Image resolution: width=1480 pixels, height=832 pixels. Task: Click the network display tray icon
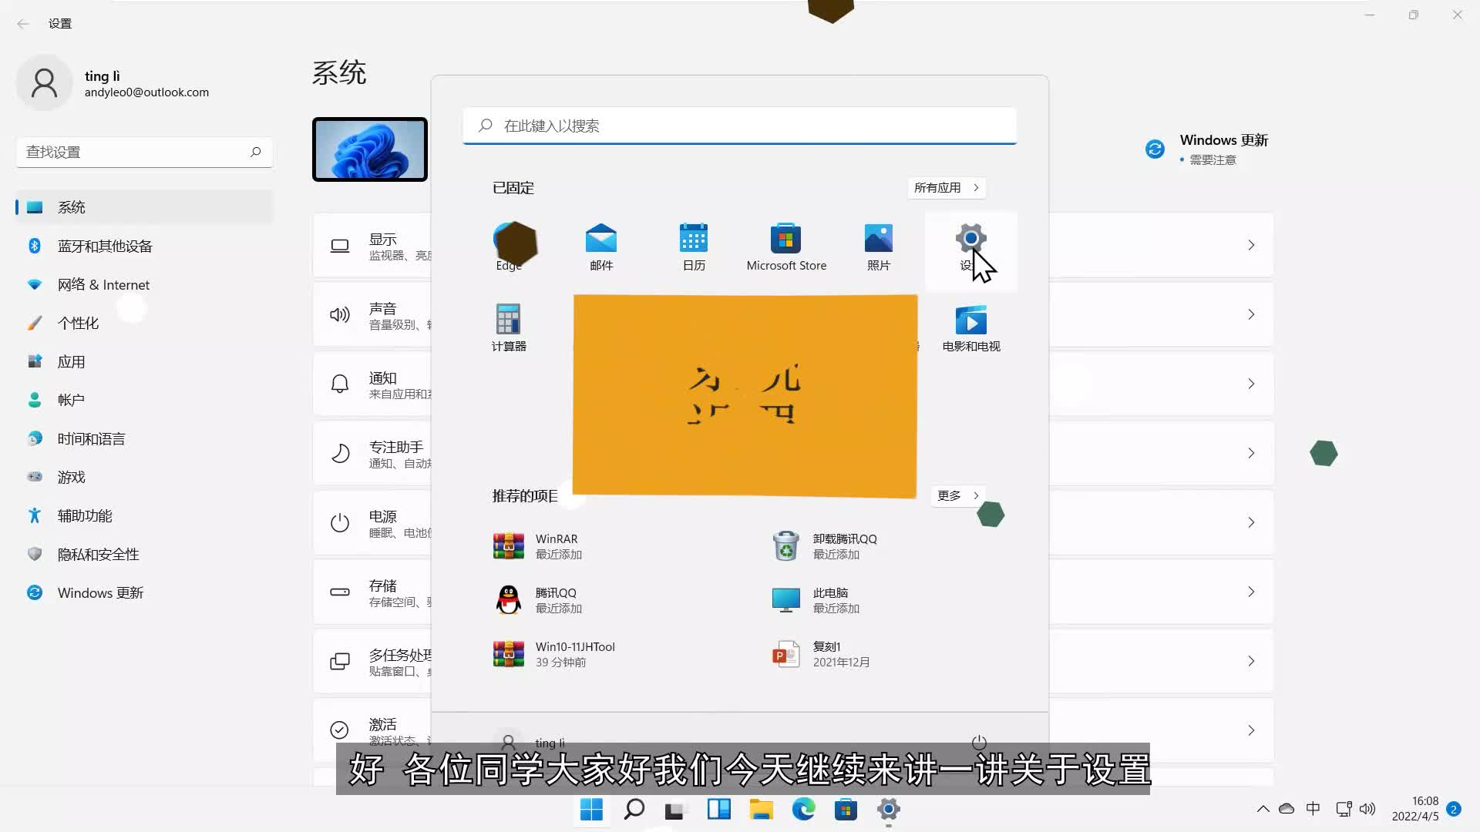(1344, 809)
